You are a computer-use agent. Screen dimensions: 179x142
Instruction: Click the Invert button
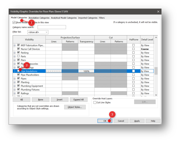tap(59, 100)
